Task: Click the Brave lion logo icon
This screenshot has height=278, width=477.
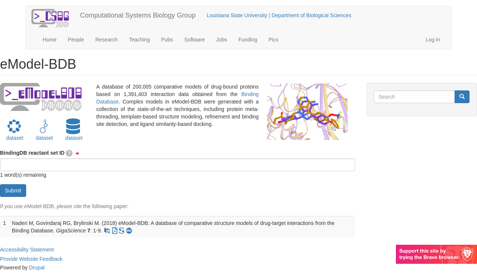Action: tap(467, 254)
